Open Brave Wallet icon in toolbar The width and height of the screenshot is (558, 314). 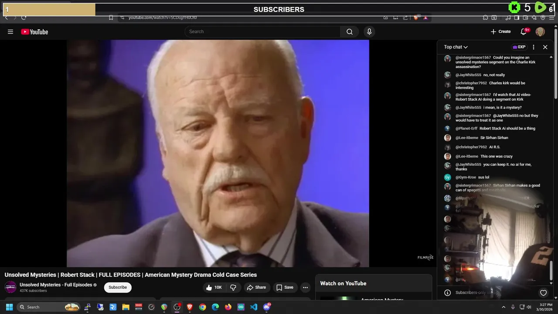(525, 18)
